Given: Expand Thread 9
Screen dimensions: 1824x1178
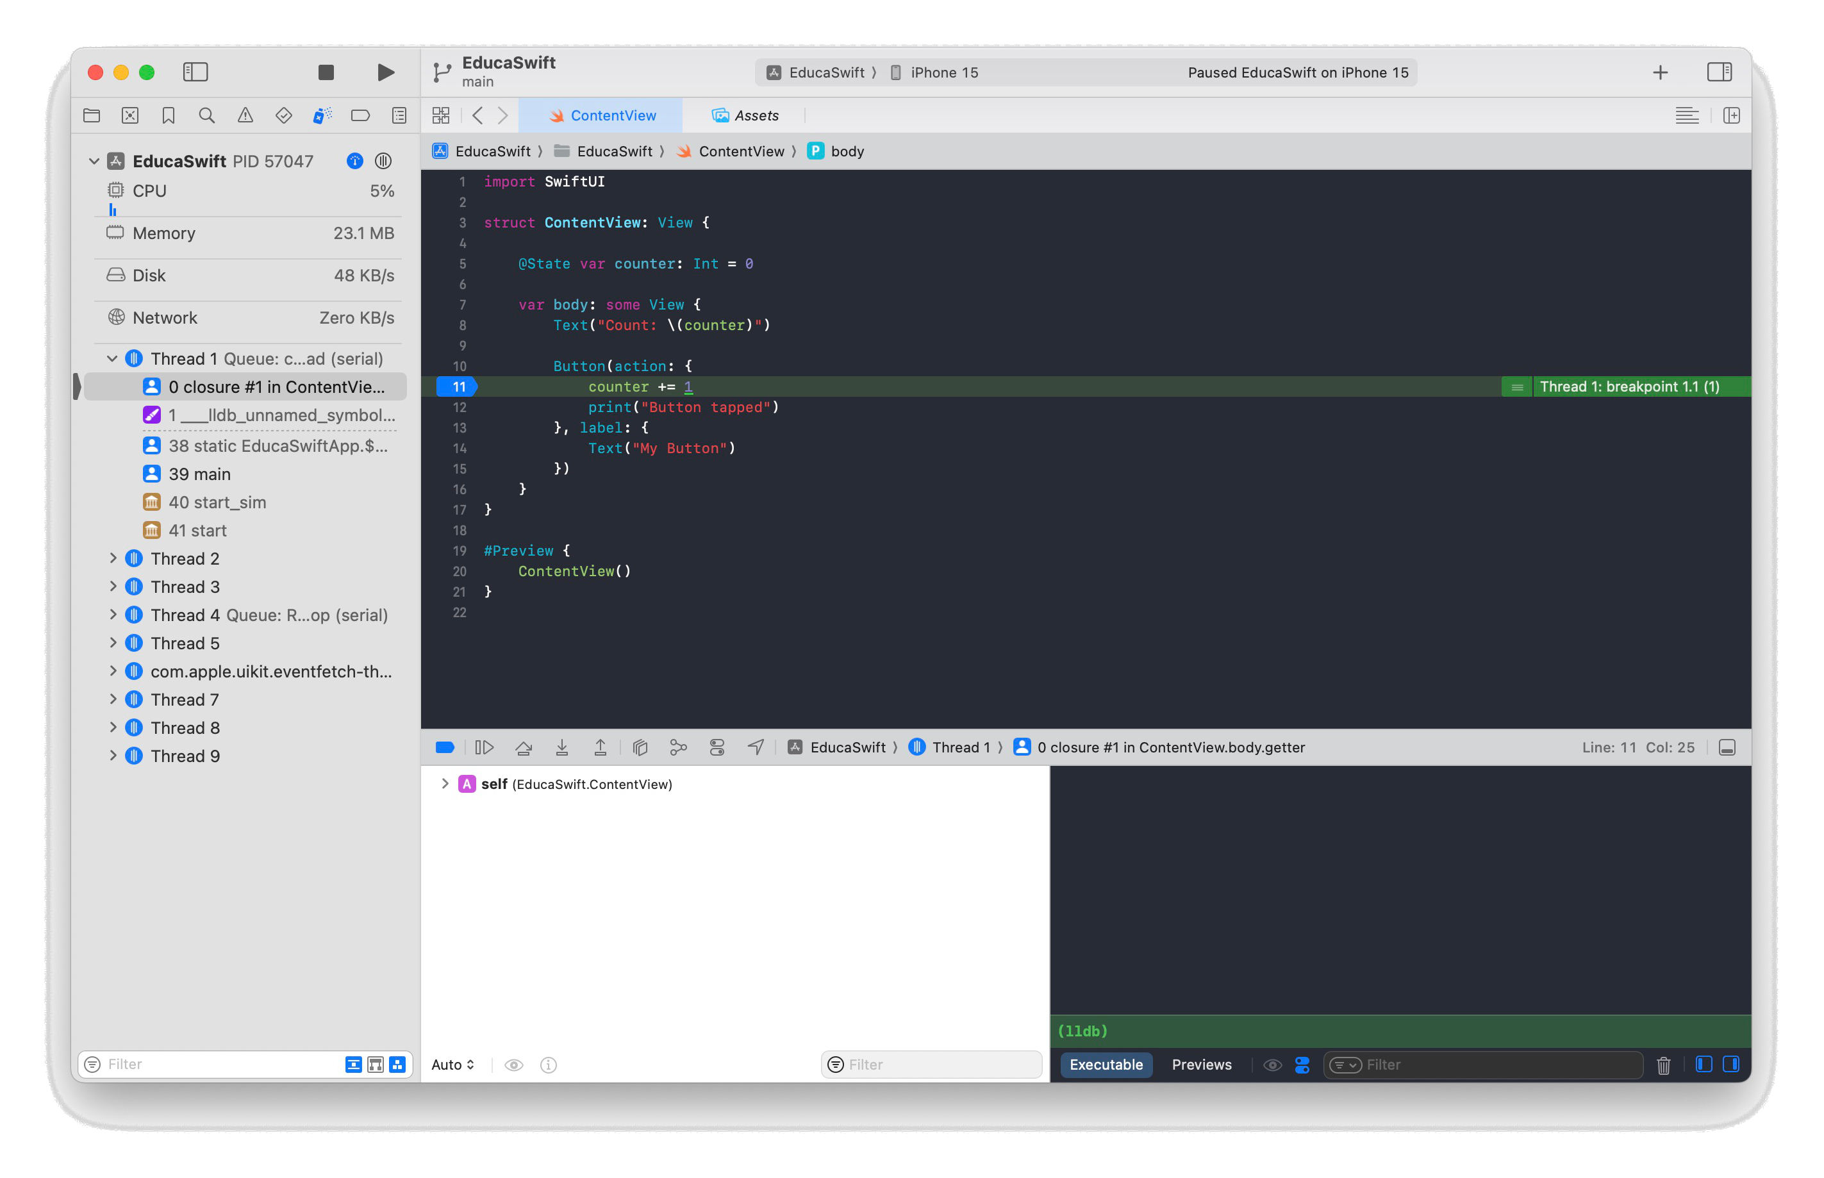Looking at the screenshot, I should pyautogui.click(x=112, y=756).
